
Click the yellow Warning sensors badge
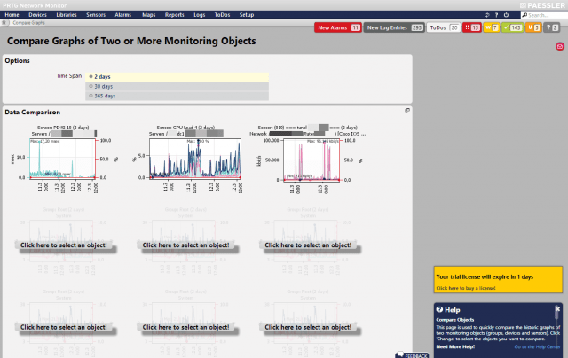(493, 28)
